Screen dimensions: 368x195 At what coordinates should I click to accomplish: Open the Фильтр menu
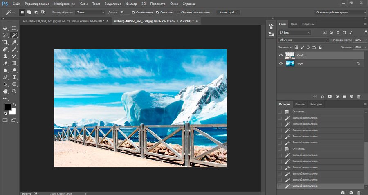[131, 3]
